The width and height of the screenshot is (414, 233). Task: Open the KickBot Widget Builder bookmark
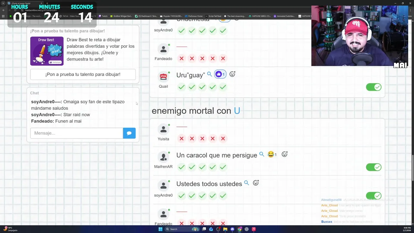121,16
